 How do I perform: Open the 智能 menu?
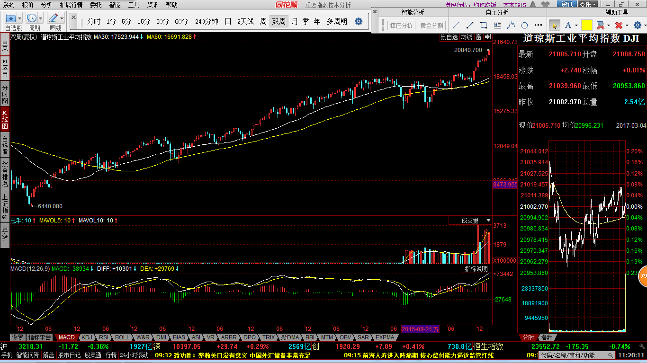115,5
